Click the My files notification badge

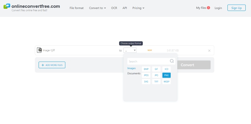[x=208, y=7]
